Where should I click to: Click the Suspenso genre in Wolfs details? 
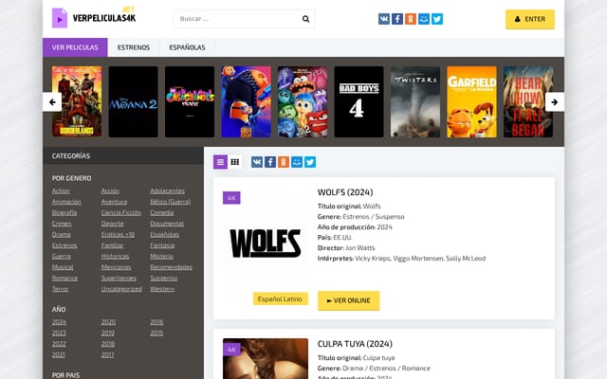coord(390,217)
